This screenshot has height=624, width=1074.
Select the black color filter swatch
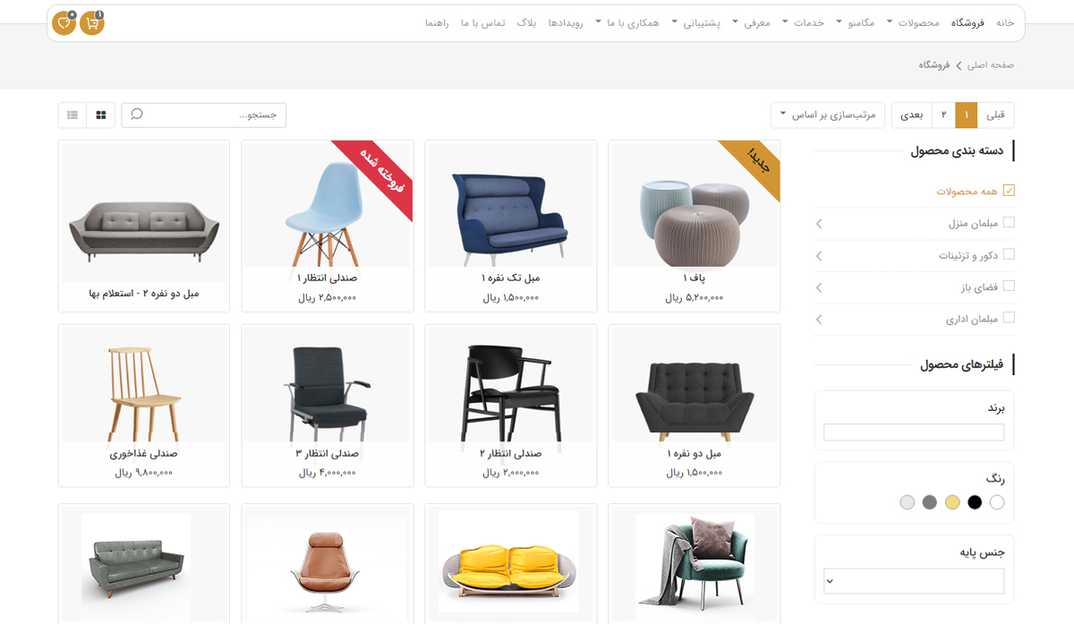[975, 502]
